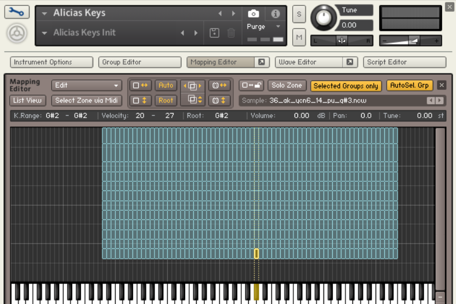Load next sample with right arrow
Screen dimensions: 456x304
pyautogui.click(x=439, y=101)
